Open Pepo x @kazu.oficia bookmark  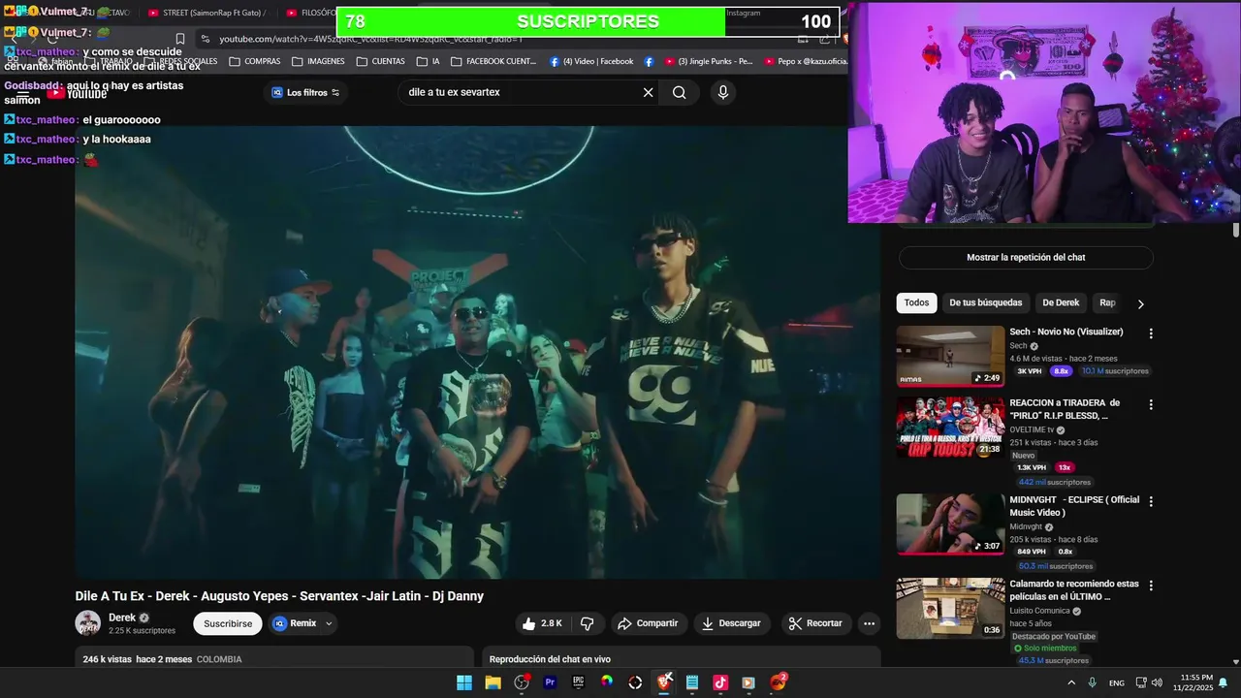[805, 61]
